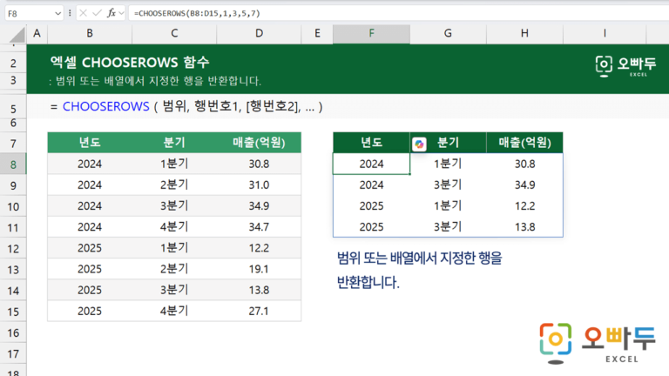Click cell with value 27.1
Viewport: 669px width, 376px height.
click(x=259, y=312)
